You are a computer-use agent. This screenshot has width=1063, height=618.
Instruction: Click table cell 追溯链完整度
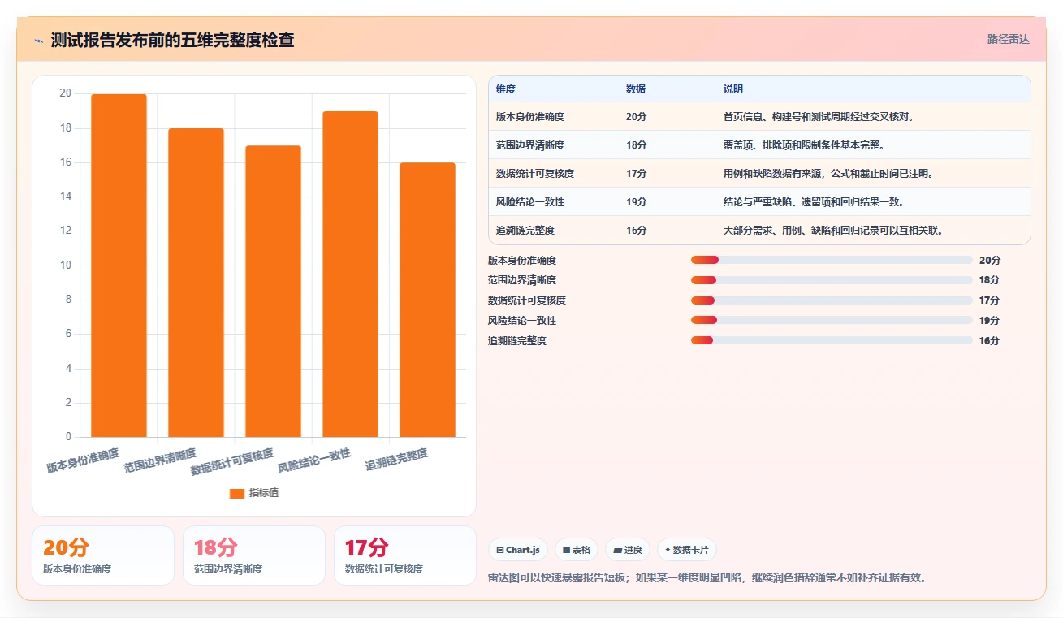coord(525,231)
